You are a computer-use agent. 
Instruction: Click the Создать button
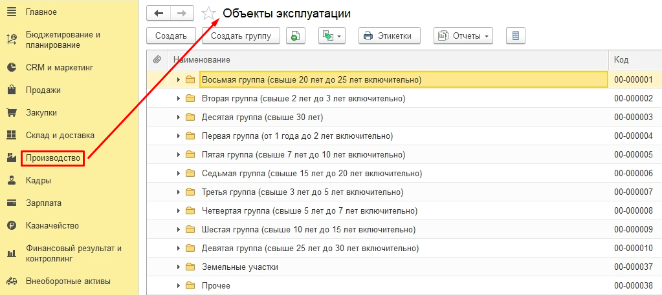(x=171, y=36)
